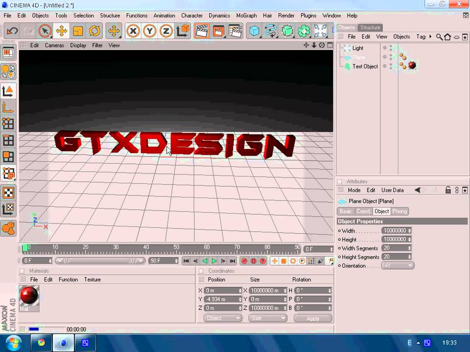Open the Orientation +Y dropdown
Image resolution: width=470 pixels, height=352 pixels.
[x=398, y=265]
